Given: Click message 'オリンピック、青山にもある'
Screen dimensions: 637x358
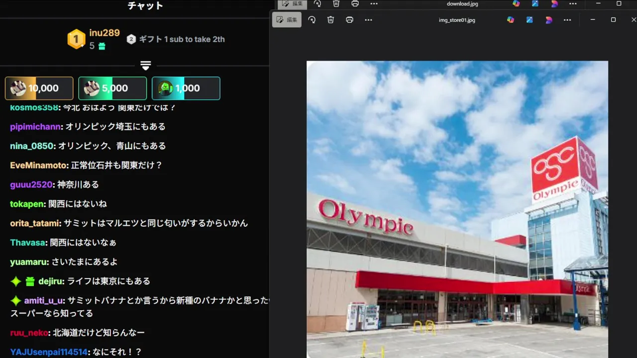Looking at the screenshot, I should [112, 146].
